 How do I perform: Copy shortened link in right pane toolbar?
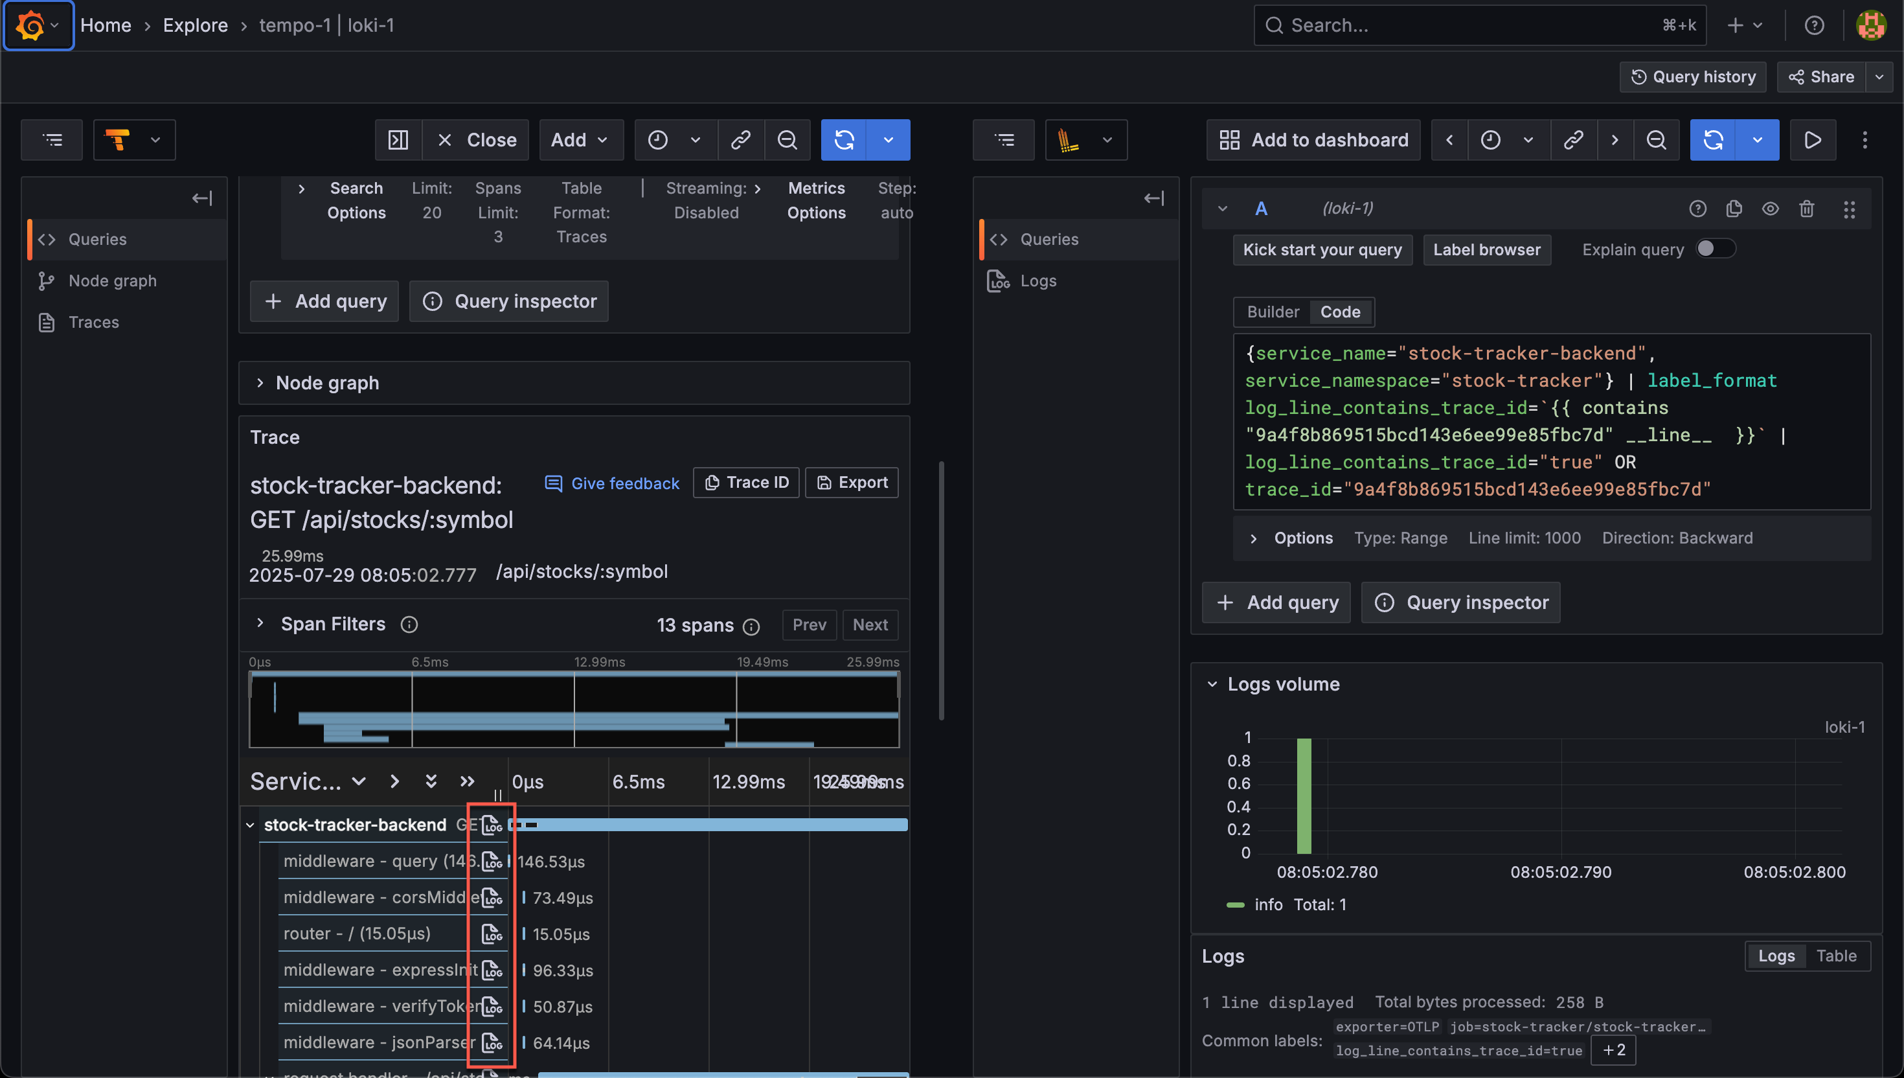pyautogui.click(x=1573, y=140)
